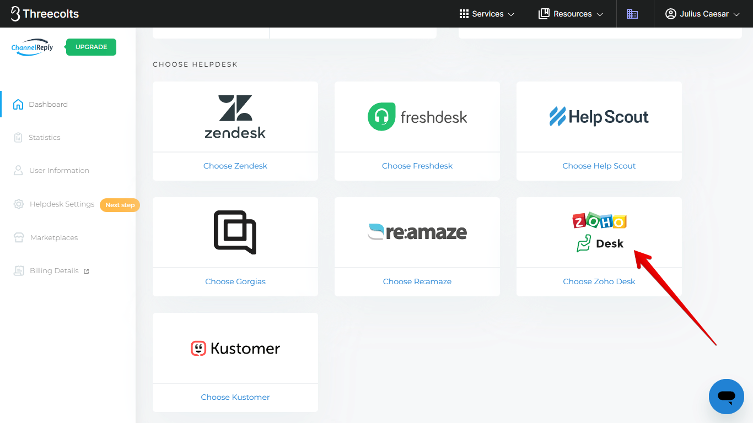Image resolution: width=753 pixels, height=423 pixels.
Task: Click the Freshdesk logo
Action: click(417, 117)
